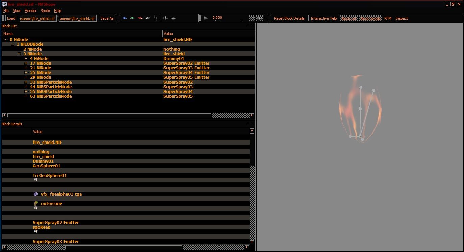Select fire_shield.NIF value in Block List
The width and height of the screenshot is (464, 252).
click(x=178, y=39)
